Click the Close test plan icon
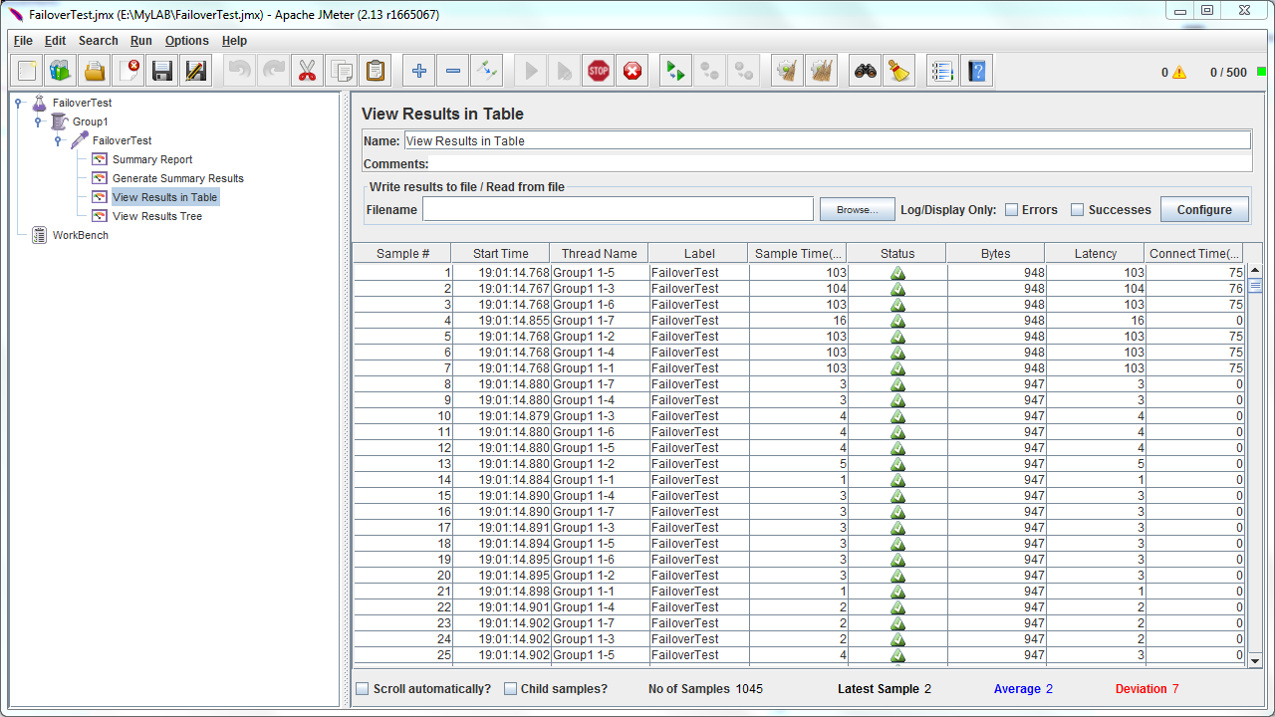This screenshot has width=1275, height=717. click(x=128, y=71)
